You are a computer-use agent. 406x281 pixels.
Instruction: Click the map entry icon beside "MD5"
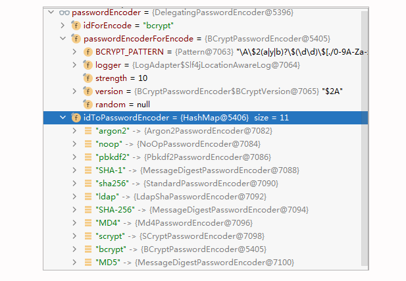[x=88, y=263]
